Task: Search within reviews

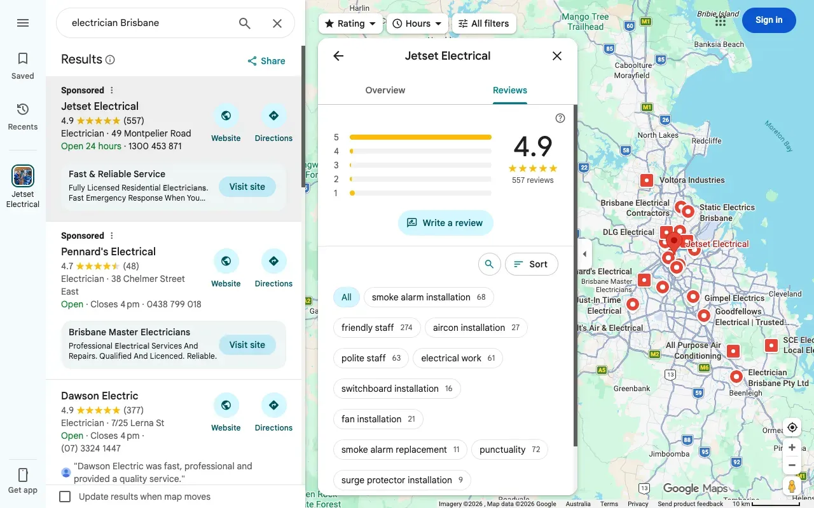Action: 489,264
